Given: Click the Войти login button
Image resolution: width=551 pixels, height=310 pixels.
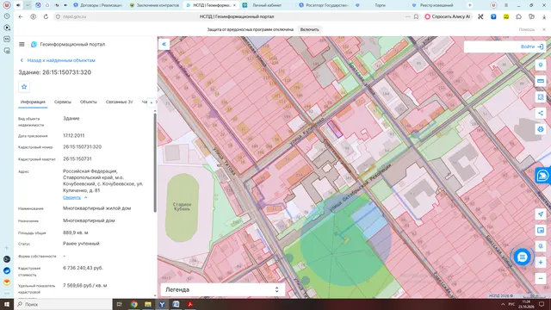Looking at the screenshot, I should click(x=532, y=46).
